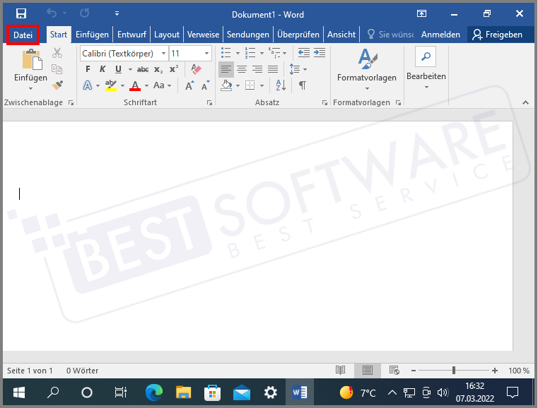The image size is (538, 408).
Task: Toggle underline formatting (U)
Action: pos(118,69)
